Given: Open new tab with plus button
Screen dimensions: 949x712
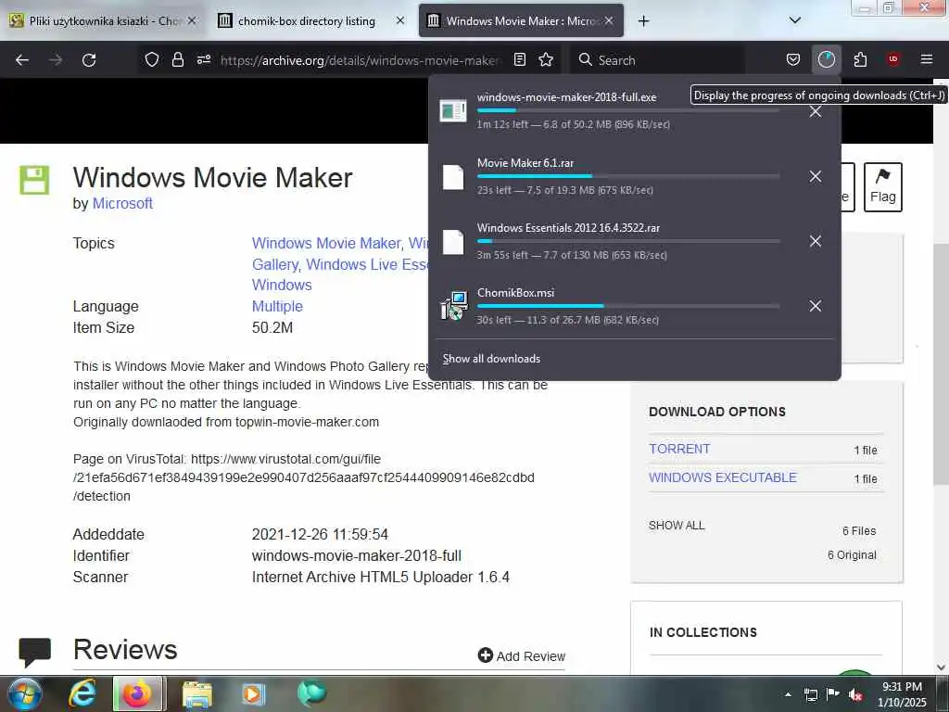Looking at the screenshot, I should pos(643,21).
